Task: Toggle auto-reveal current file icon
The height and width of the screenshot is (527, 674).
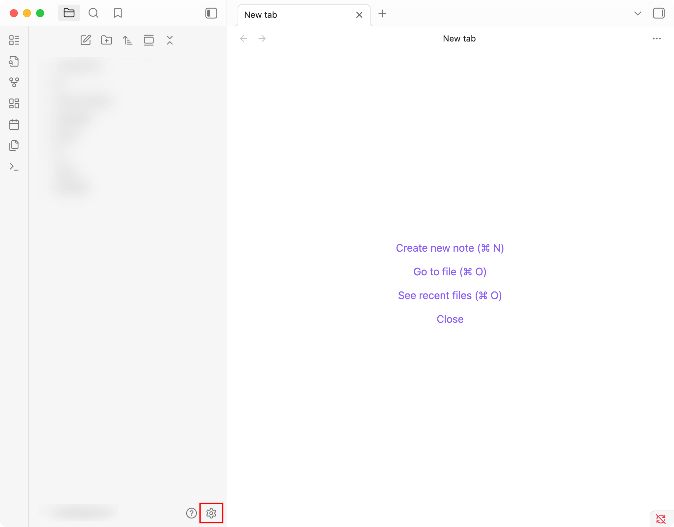Action: (149, 40)
